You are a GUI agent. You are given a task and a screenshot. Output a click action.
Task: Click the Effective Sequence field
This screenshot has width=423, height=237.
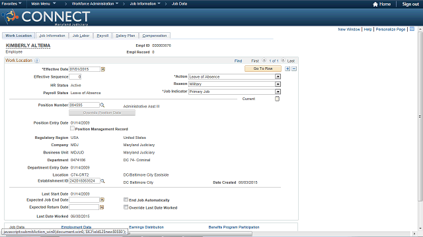(75, 77)
